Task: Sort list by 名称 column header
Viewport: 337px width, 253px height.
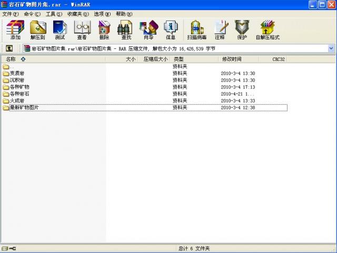Action: tap(11, 59)
